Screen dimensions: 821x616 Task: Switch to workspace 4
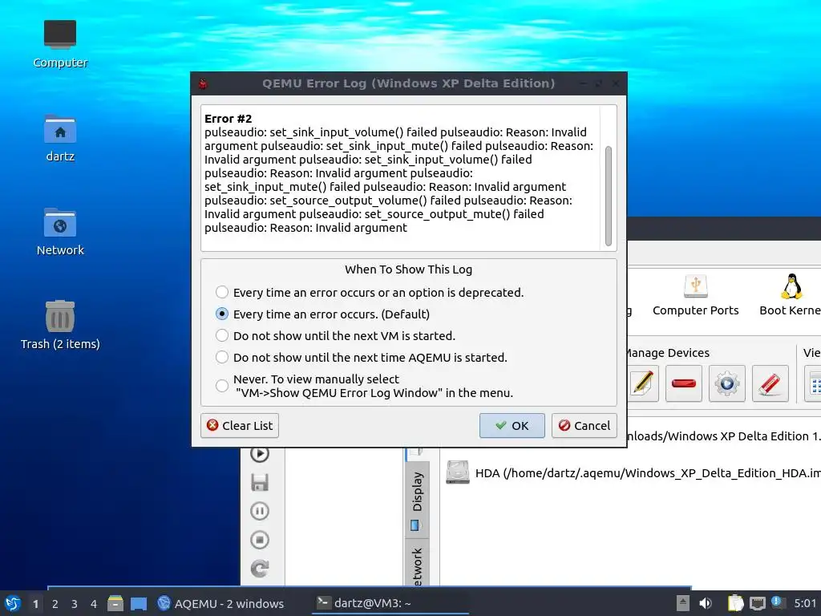click(x=94, y=604)
